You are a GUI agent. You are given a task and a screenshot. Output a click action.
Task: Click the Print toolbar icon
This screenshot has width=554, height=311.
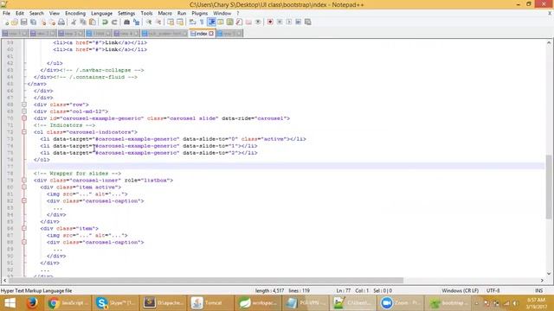click(61, 22)
